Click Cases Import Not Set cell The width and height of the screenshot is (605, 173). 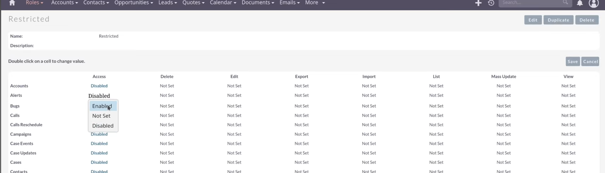tap(369, 162)
